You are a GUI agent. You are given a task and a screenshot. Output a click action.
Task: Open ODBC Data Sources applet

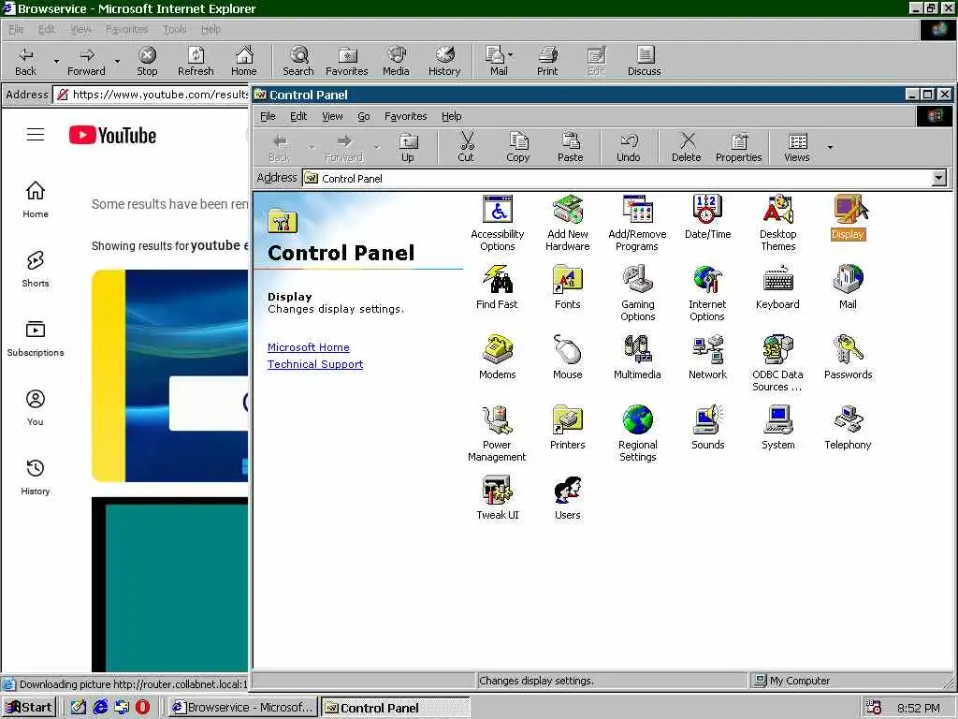point(777,364)
